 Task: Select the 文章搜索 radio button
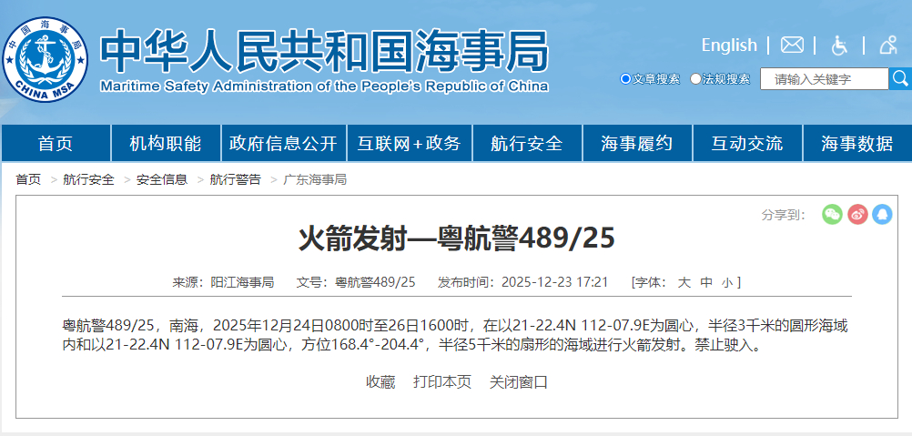(625, 79)
